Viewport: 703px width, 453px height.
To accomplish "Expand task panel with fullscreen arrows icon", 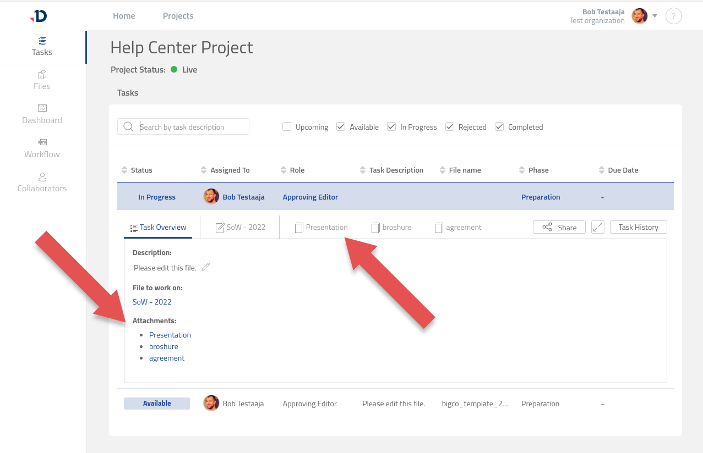I will click(597, 227).
